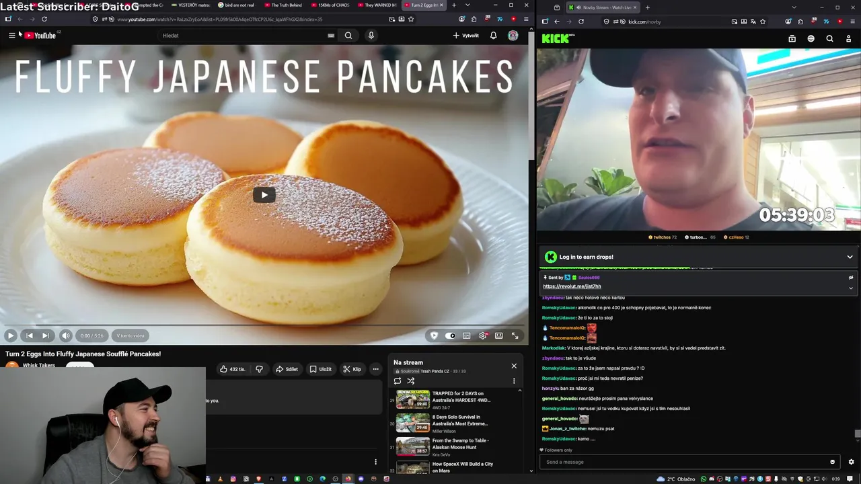Open Kick browser window application menu
This screenshot has width=861, height=484.
[852, 22]
